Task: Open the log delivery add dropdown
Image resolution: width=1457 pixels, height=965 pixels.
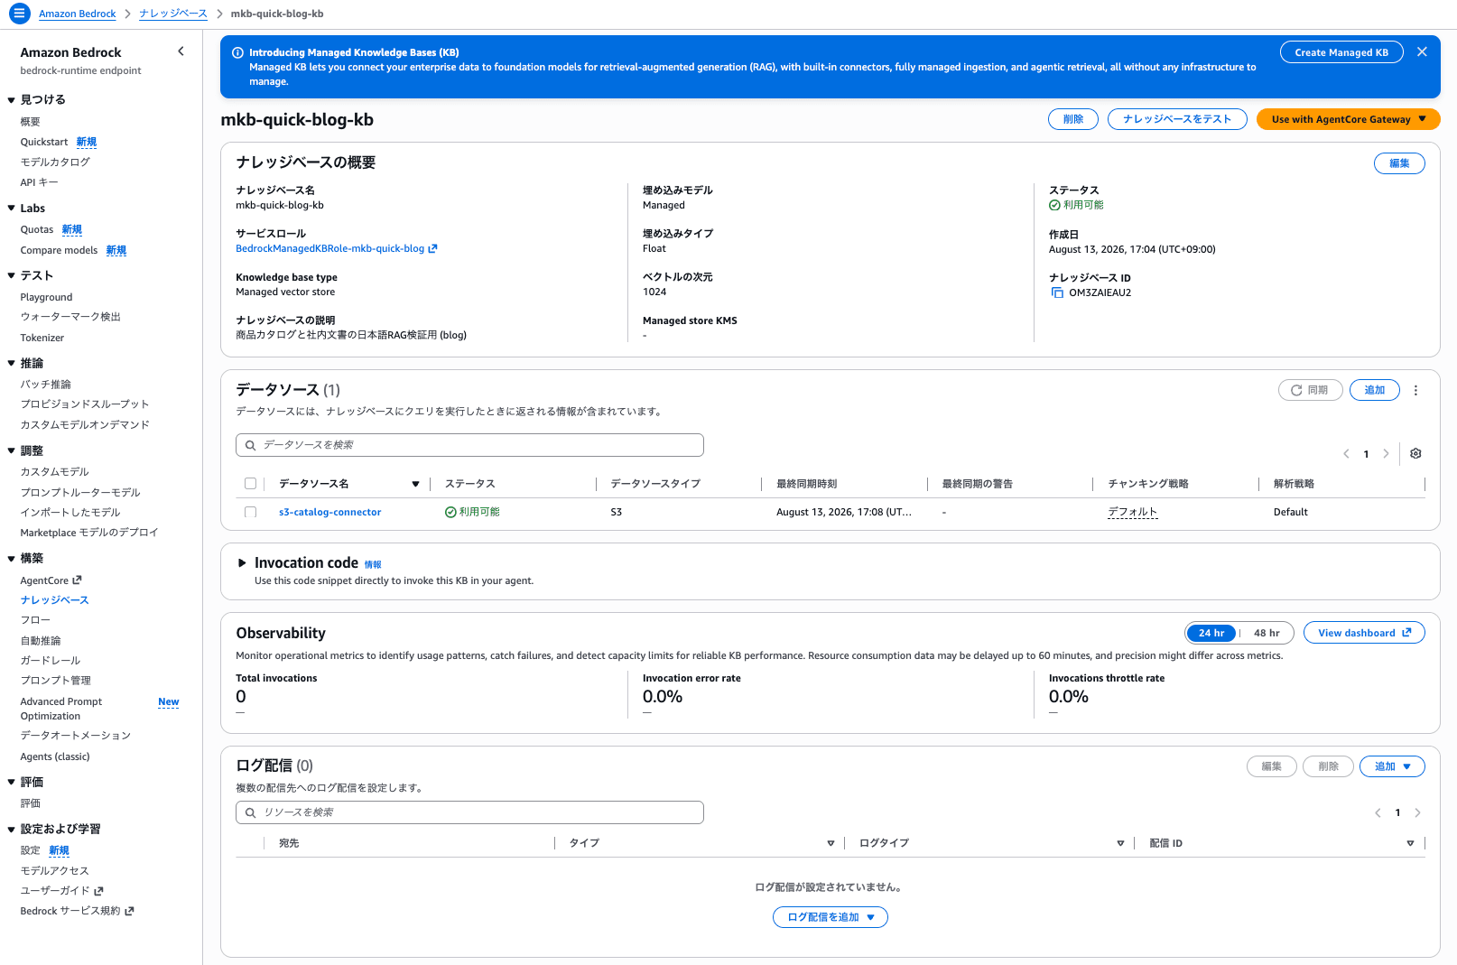Action: (1392, 766)
